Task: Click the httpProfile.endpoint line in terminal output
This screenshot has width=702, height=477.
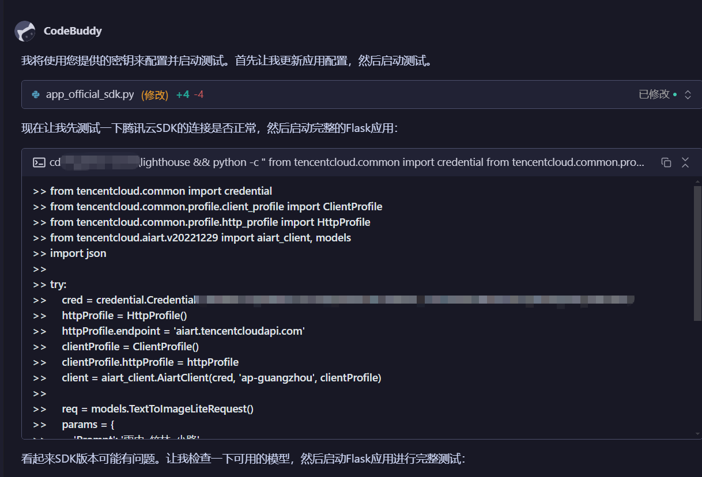Action: 183,331
